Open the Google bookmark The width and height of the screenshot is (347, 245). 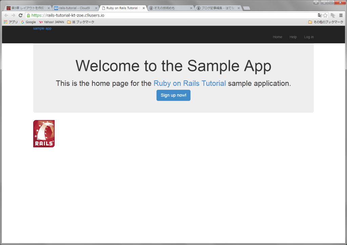[28, 22]
